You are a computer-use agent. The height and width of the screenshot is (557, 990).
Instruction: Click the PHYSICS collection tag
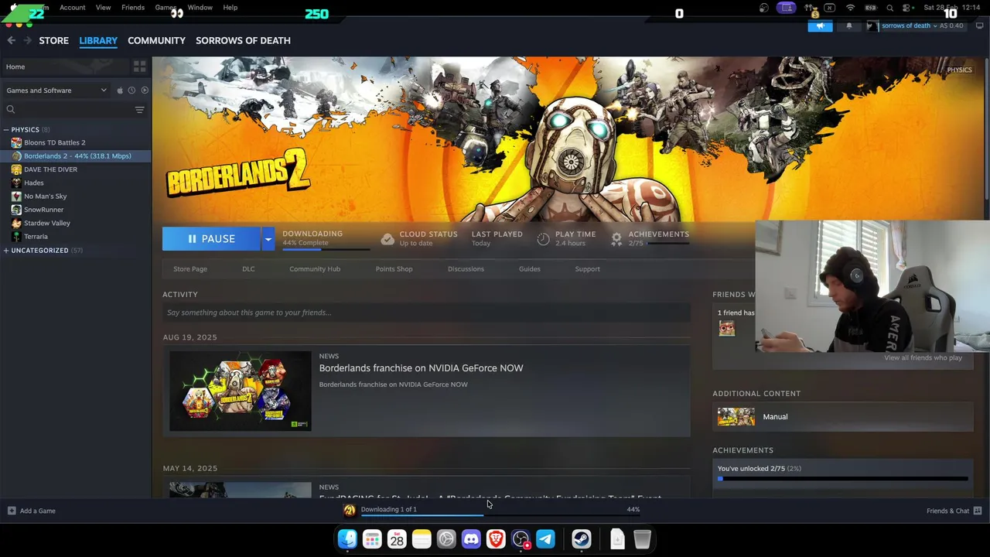click(959, 70)
